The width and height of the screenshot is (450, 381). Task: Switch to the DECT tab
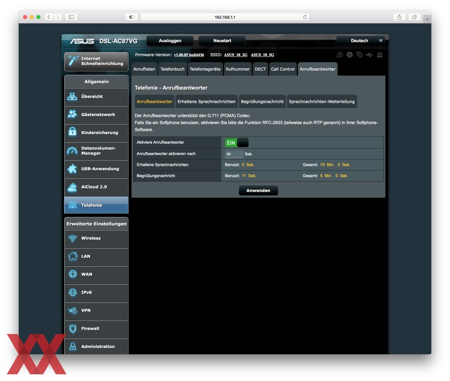click(x=260, y=69)
